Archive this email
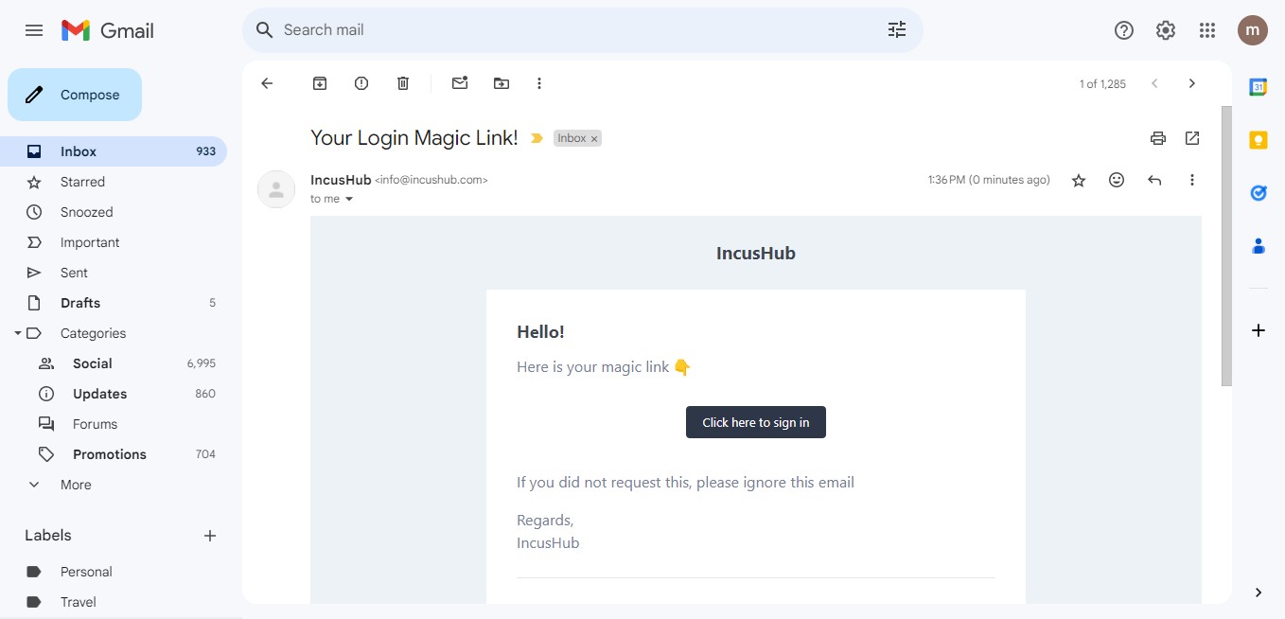1285x619 pixels. [x=319, y=83]
